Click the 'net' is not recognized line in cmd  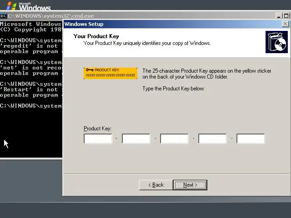click(x=31, y=68)
